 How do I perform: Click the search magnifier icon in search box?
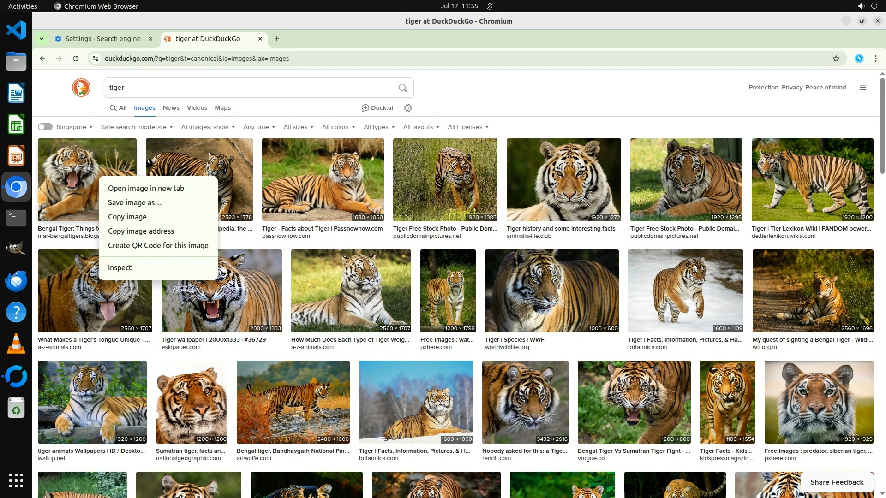pos(402,88)
